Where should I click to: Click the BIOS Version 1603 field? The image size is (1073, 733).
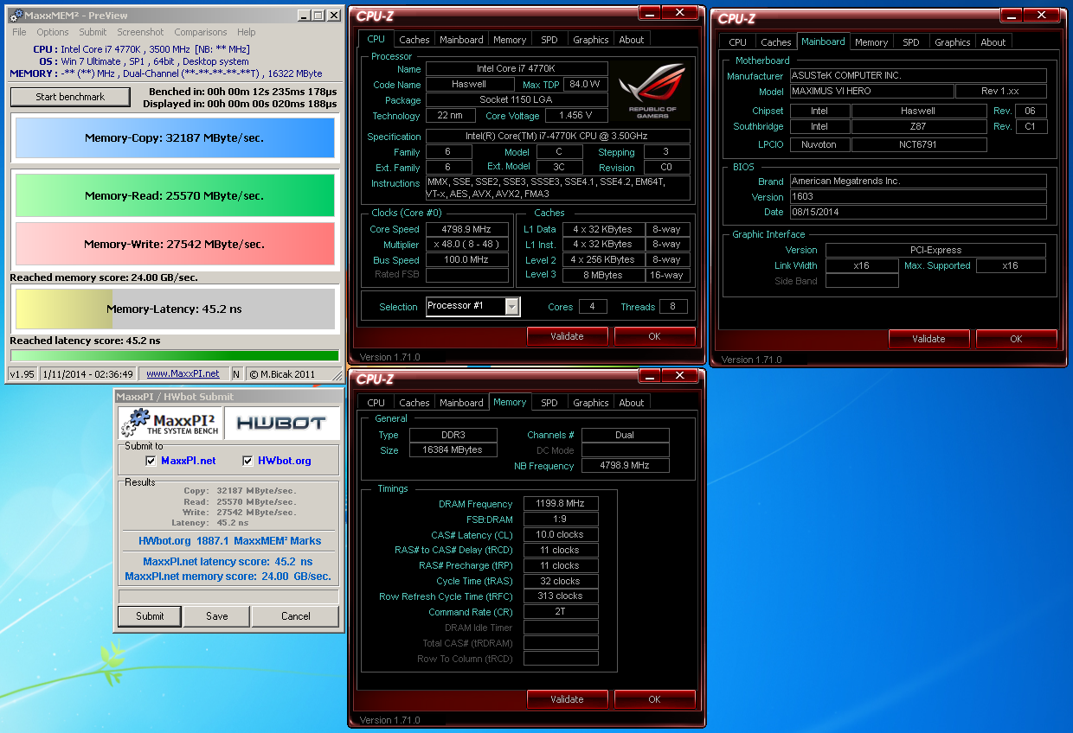coord(917,197)
